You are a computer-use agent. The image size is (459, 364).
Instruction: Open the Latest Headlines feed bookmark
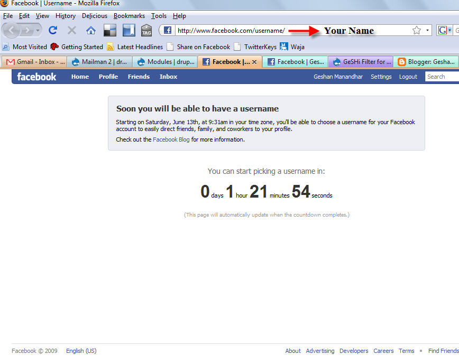coord(135,47)
